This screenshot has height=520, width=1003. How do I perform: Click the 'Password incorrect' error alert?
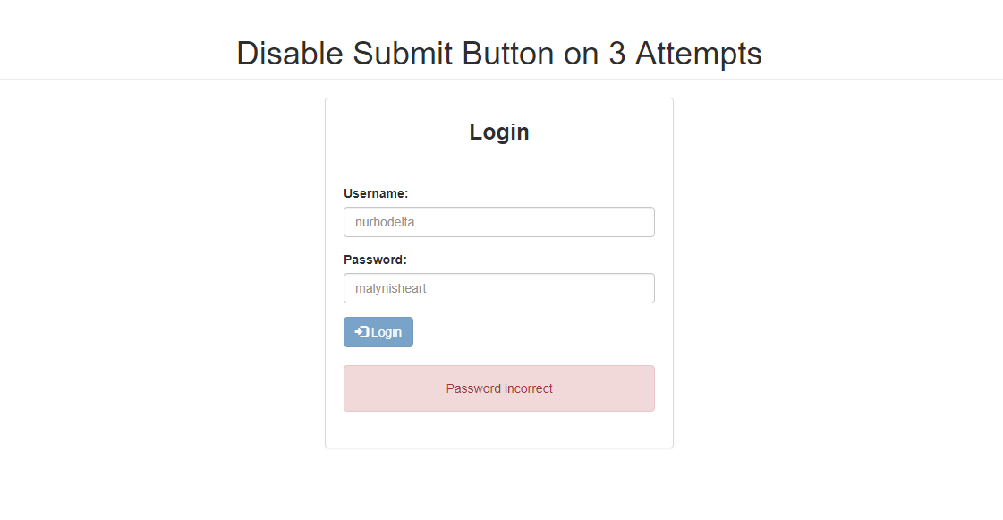coord(498,388)
